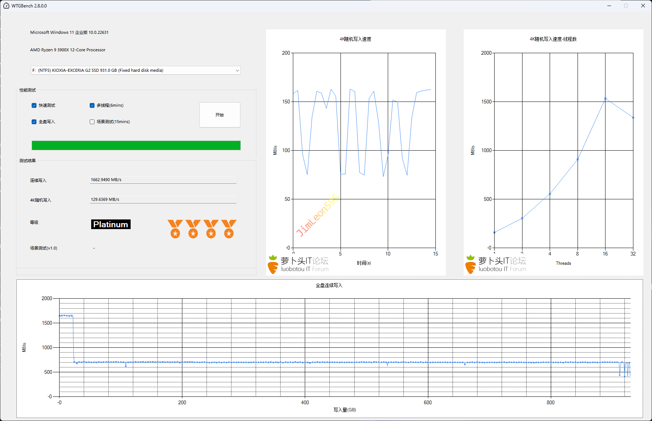Click the 16 threads data point on chart

[605, 99]
